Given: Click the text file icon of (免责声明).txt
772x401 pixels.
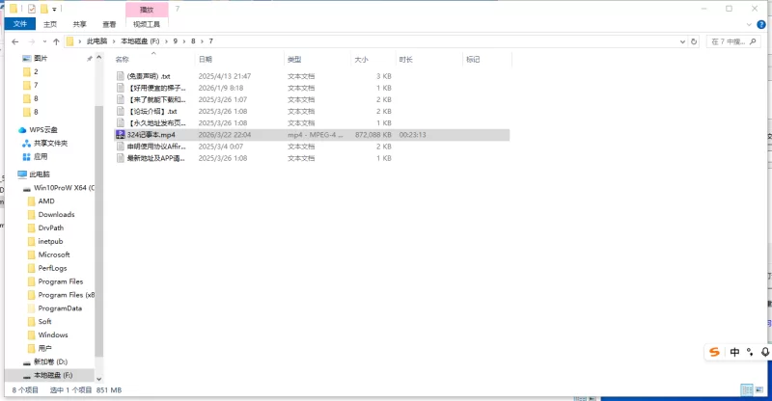Looking at the screenshot, I should click(120, 76).
